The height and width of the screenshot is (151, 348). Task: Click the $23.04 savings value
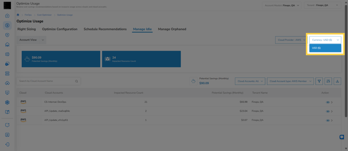[244, 111]
